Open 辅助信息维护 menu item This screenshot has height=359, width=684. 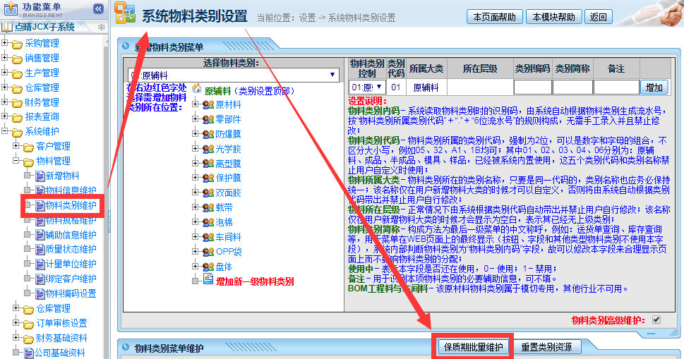[71, 235]
